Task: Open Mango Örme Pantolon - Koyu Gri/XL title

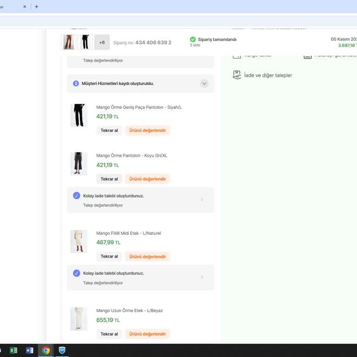Action: click(x=132, y=156)
